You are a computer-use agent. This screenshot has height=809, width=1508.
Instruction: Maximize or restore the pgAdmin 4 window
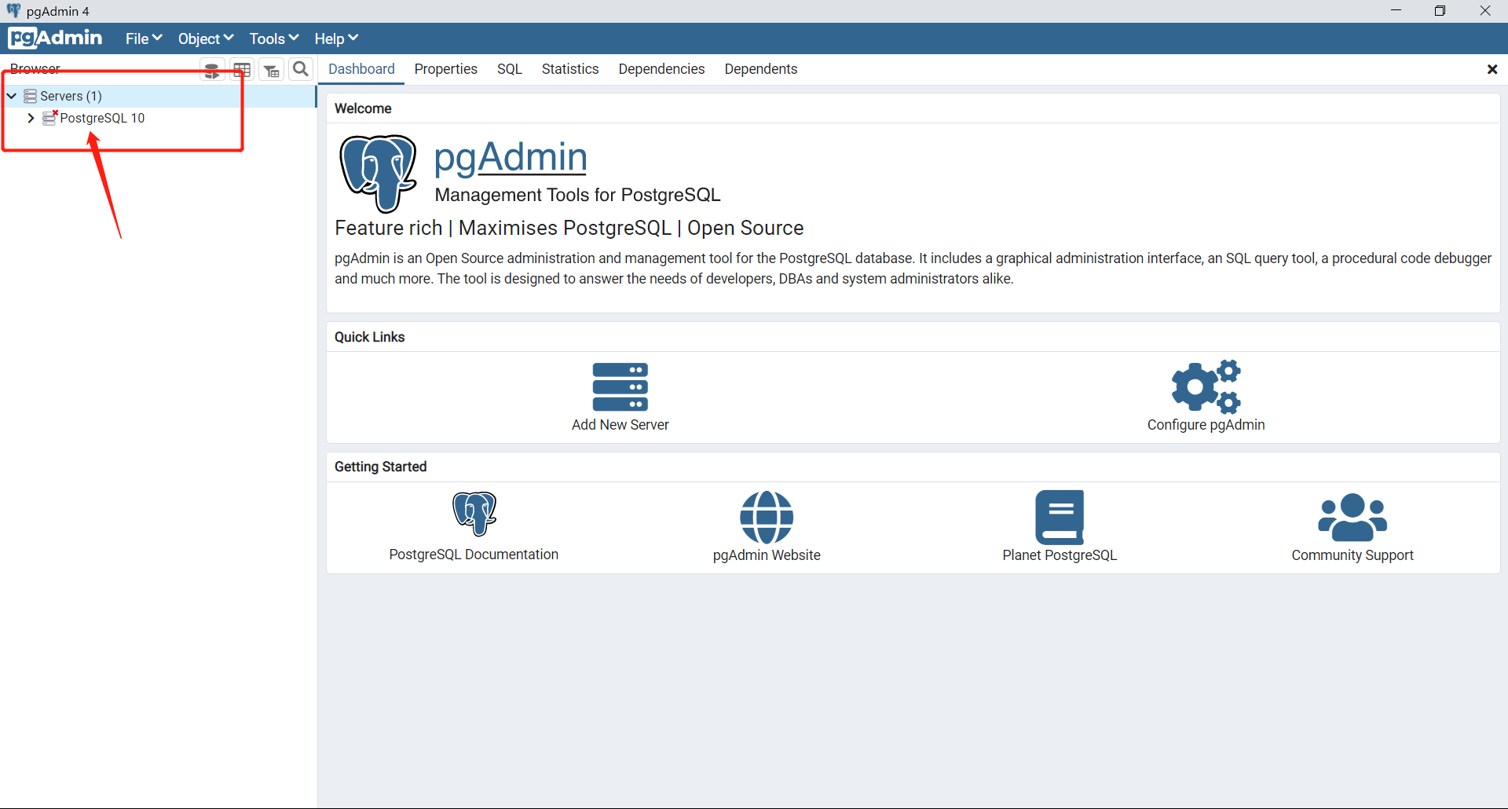coord(1440,11)
